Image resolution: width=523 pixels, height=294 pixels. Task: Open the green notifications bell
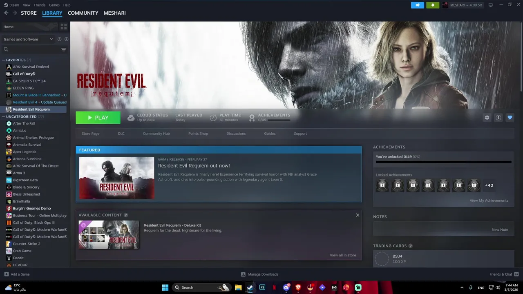point(433,5)
